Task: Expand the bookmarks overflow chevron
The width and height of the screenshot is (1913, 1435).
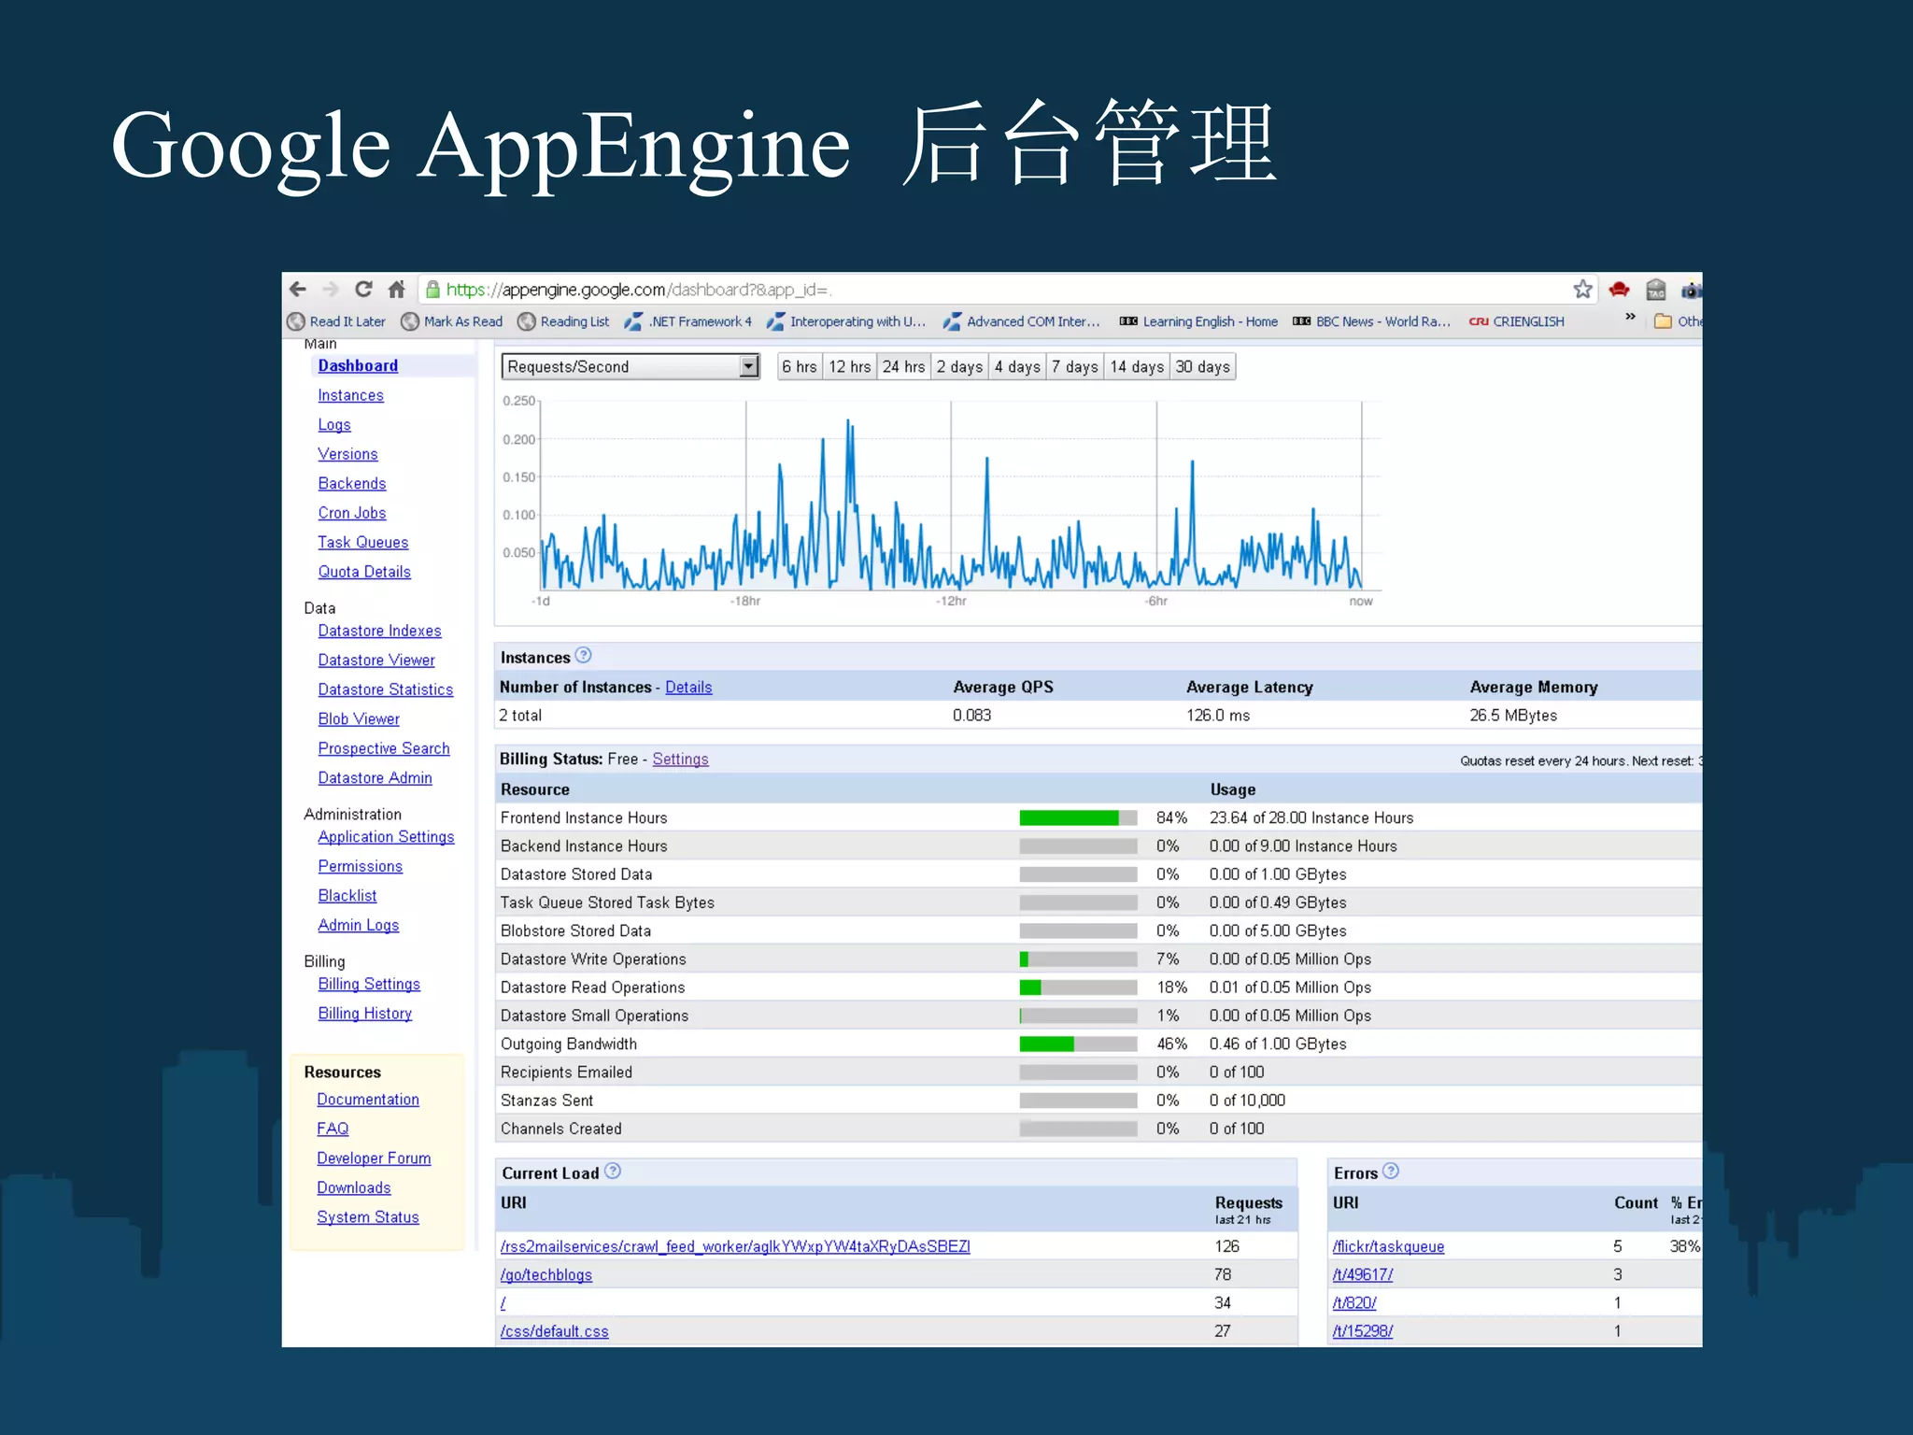Action: click(1630, 318)
